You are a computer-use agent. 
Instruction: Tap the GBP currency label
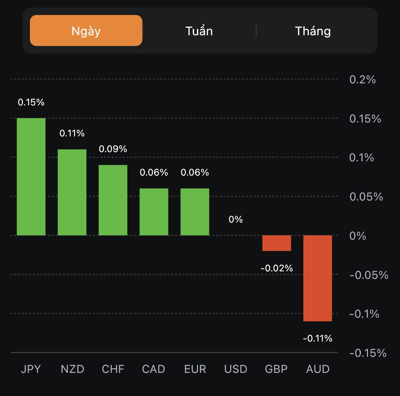point(276,369)
